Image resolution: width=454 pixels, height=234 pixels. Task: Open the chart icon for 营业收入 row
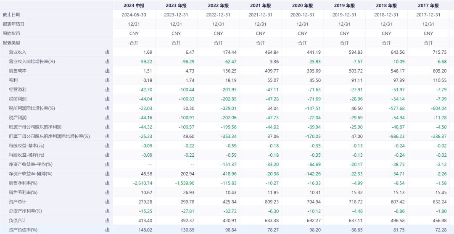pyautogui.click(x=107, y=52)
